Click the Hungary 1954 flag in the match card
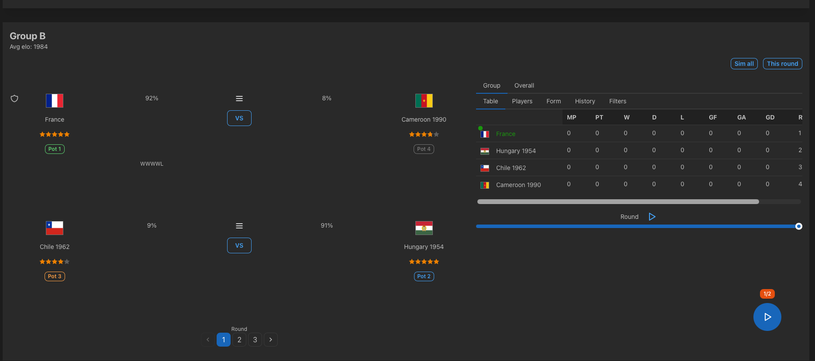The width and height of the screenshot is (815, 361). tap(424, 228)
